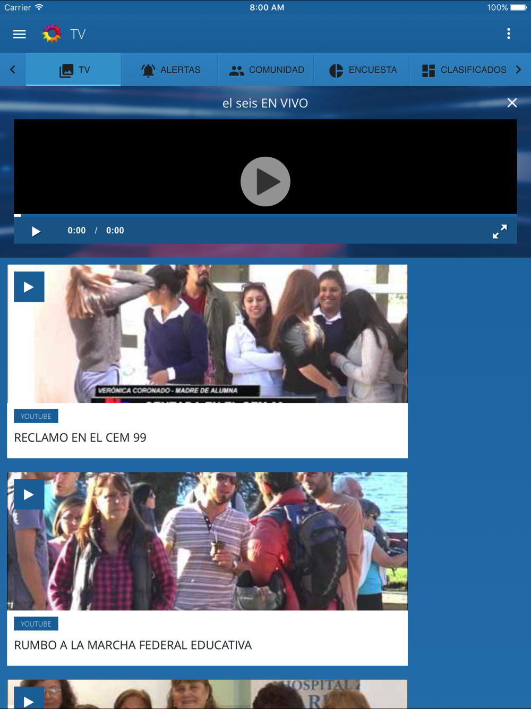Tap the 8:00 AM clock in status bar

point(267,7)
